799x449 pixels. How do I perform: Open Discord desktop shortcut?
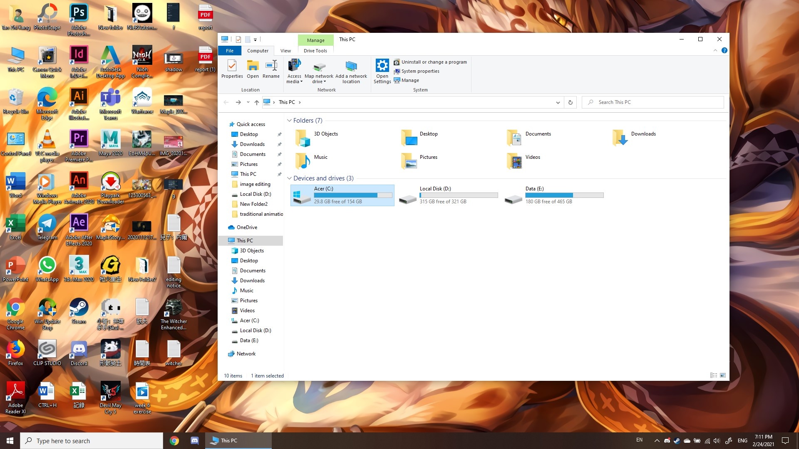coord(79,353)
